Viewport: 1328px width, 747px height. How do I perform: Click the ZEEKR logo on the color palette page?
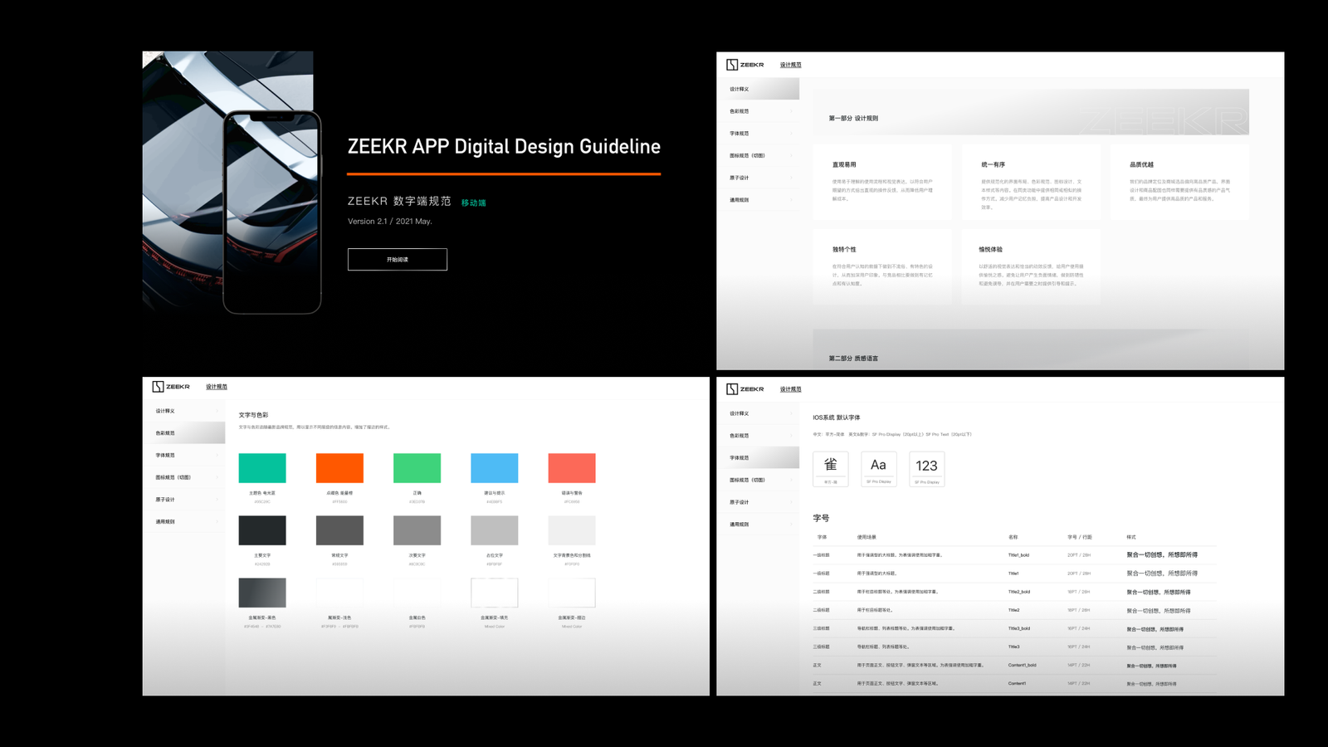(171, 387)
